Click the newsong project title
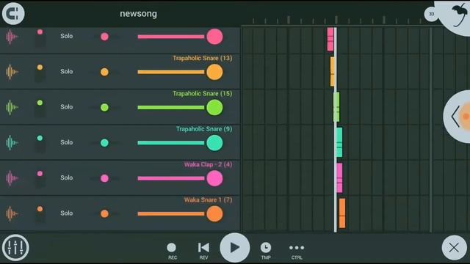 tap(138, 14)
